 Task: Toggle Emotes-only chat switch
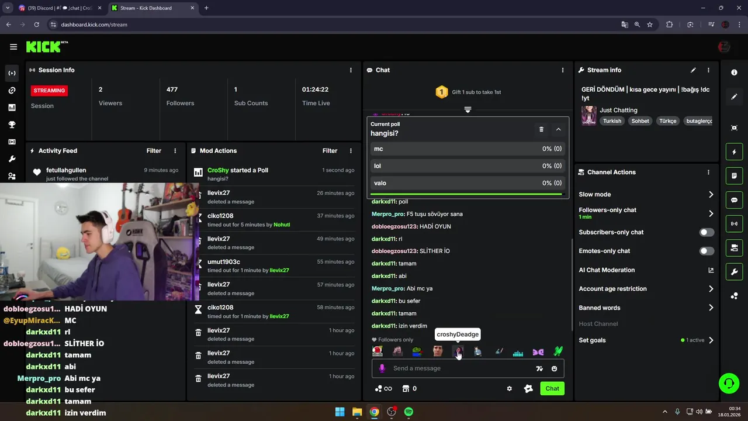coord(707,251)
